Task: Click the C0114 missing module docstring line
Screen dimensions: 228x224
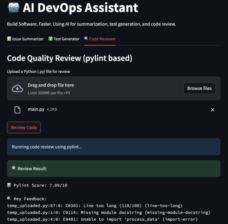Action: pos(109,213)
